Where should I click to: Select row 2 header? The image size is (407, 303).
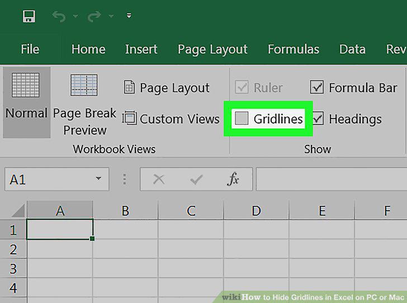(13, 249)
